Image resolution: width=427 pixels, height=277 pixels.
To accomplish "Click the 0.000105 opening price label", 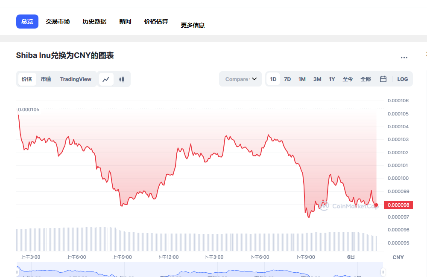I will [x=29, y=110].
